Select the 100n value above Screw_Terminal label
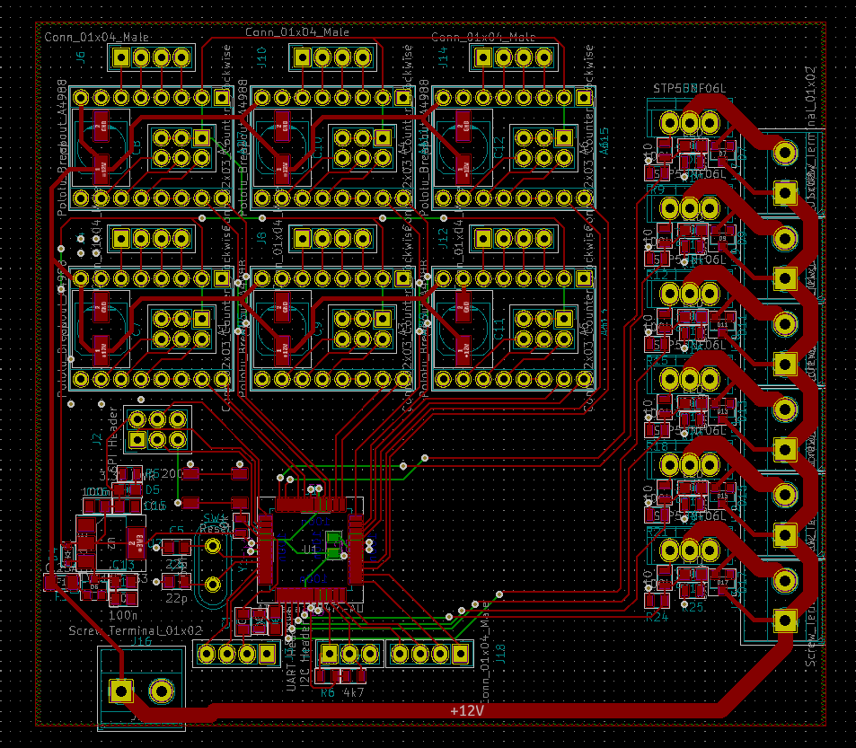The height and width of the screenshot is (748, 856). tap(123, 615)
